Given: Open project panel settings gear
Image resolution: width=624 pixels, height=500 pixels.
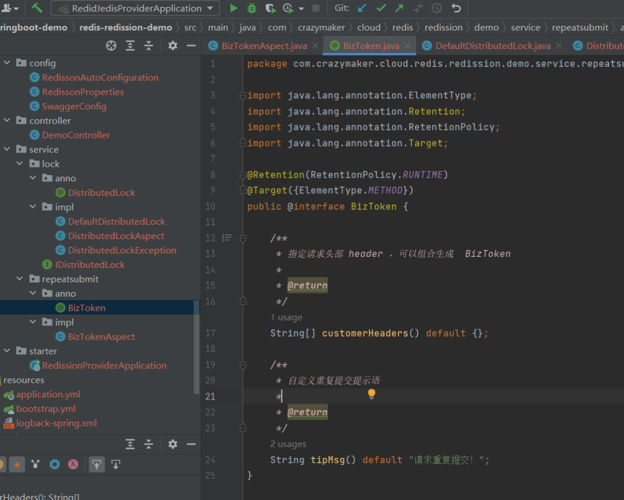Looking at the screenshot, I should pos(172,46).
